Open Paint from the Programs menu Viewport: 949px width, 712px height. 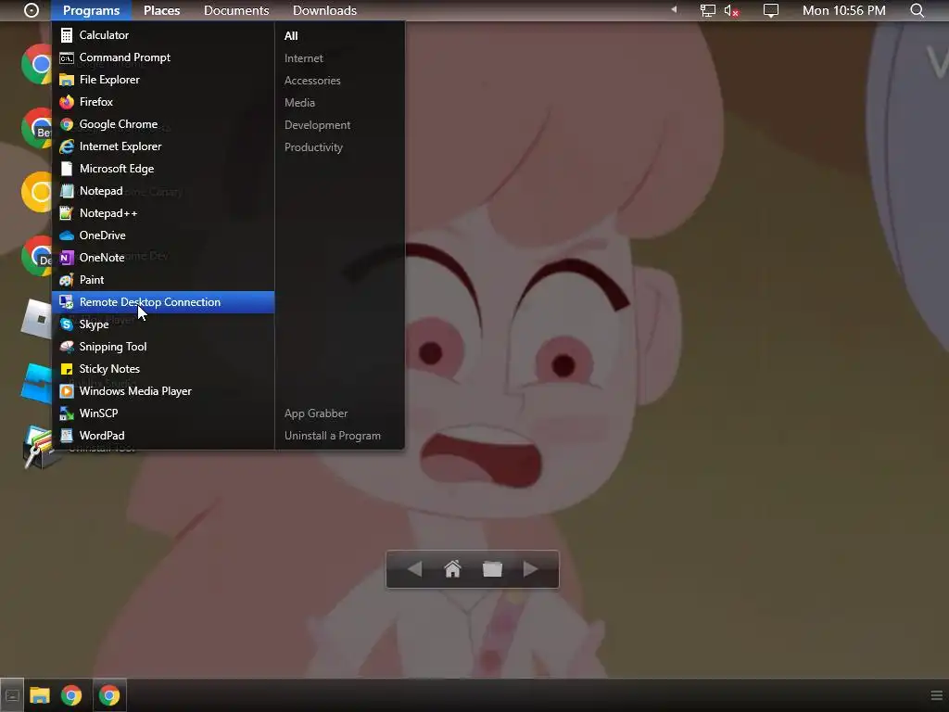(163, 280)
